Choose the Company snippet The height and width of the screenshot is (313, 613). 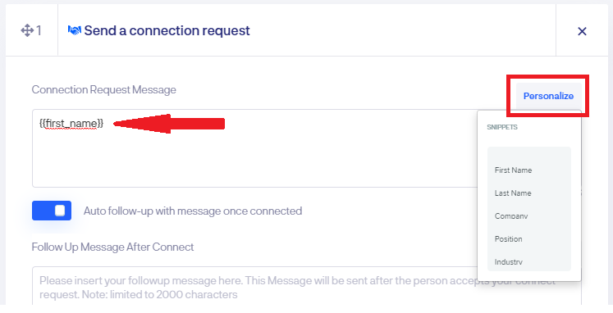511,215
